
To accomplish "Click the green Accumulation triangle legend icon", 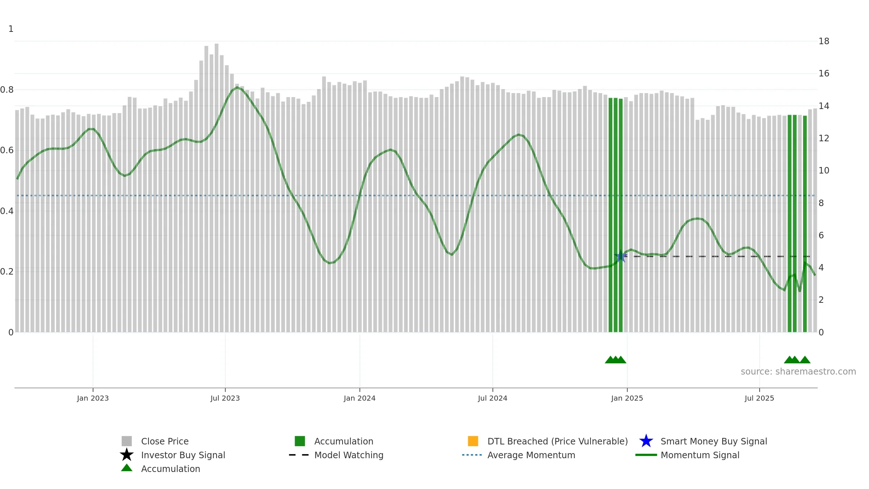I will (127, 468).
